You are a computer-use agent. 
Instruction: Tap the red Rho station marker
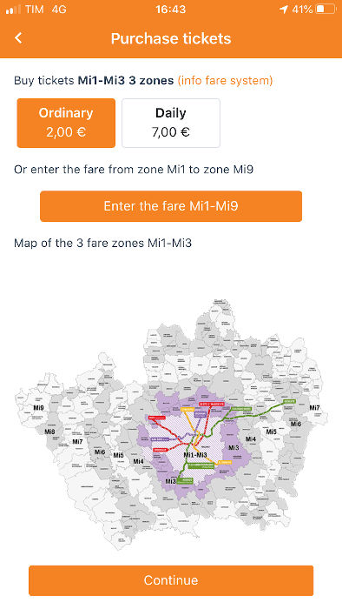tap(157, 418)
